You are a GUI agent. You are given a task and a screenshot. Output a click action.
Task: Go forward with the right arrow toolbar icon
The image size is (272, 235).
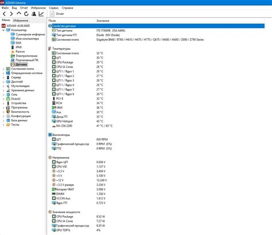click(11, 14)
